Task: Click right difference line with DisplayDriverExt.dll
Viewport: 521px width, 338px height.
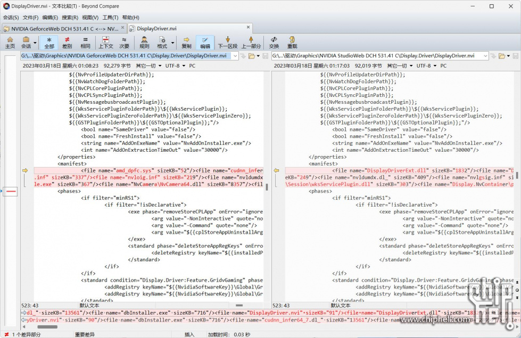Action: pyautogui.click(x=399, y=170)
